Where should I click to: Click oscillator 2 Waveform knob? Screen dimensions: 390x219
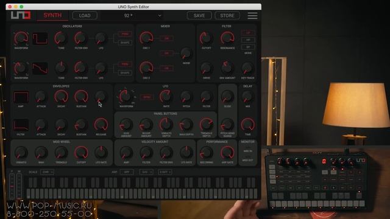21,68
